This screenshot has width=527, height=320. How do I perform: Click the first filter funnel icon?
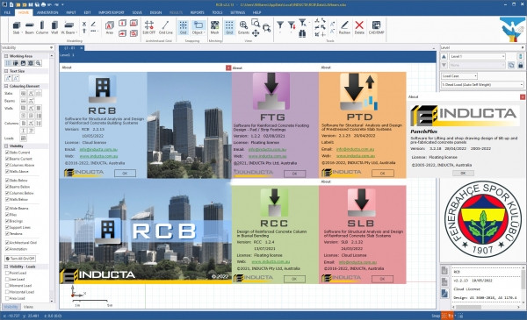(x=280, y=25)
